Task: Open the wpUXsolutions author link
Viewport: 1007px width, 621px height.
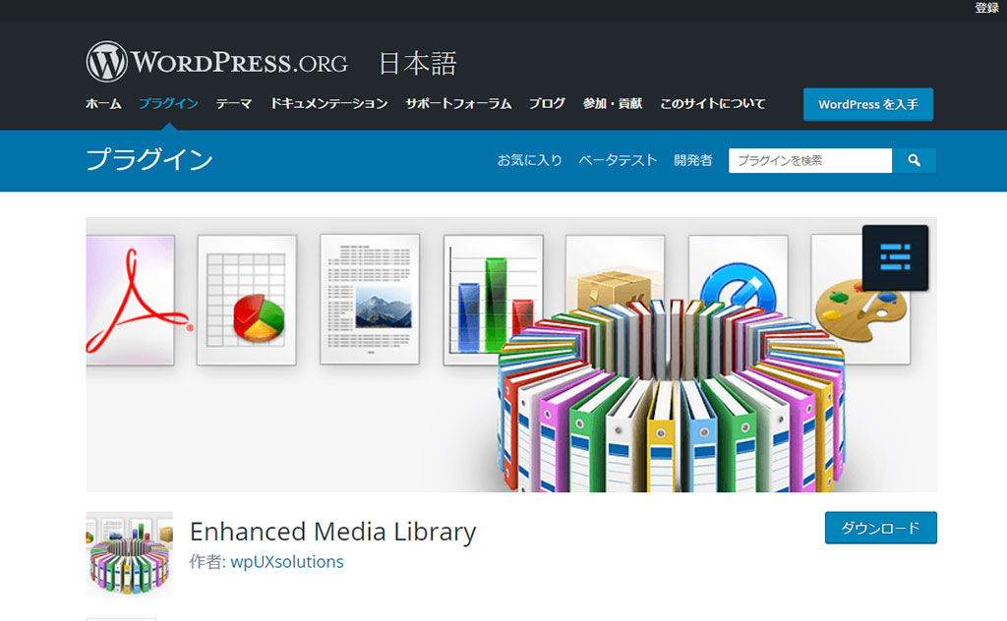Action: [286, 562]
